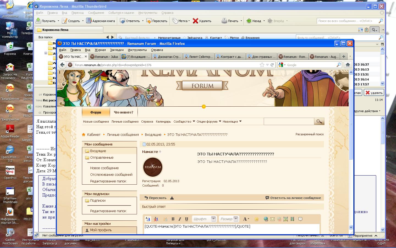Open Отправленные folder link
The width and height of the screenshot is (396, 248).
[x=102, y=158]
